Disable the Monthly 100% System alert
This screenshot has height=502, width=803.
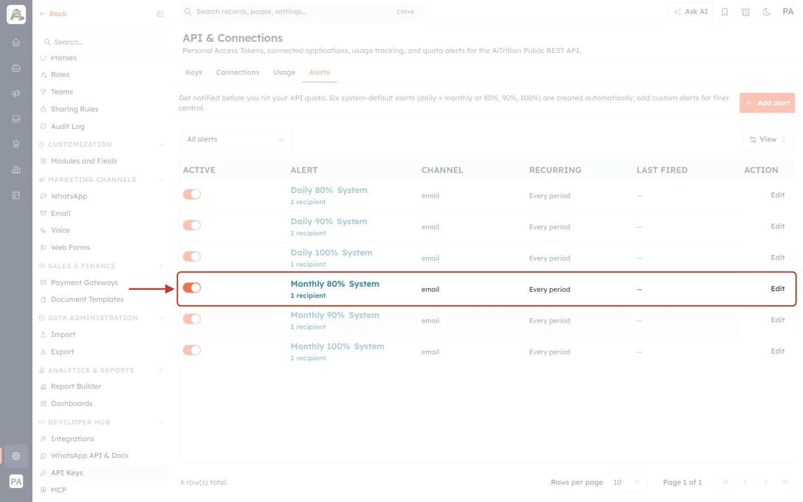(192, 350)
